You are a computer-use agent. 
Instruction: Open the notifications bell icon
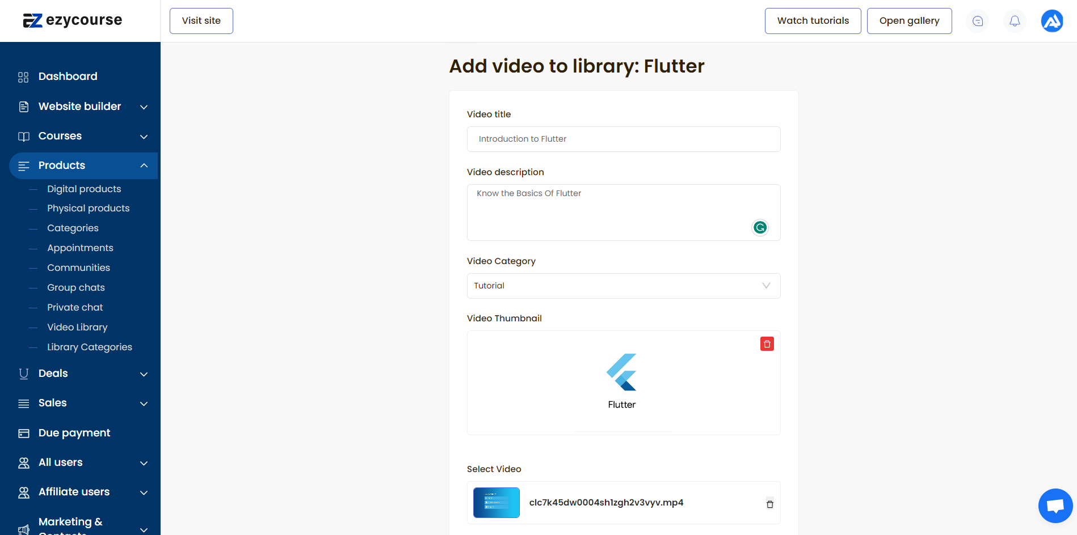click(1015, 21)
